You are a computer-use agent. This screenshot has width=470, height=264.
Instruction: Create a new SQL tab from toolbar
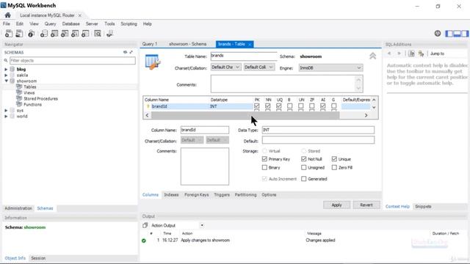[9, 34]
